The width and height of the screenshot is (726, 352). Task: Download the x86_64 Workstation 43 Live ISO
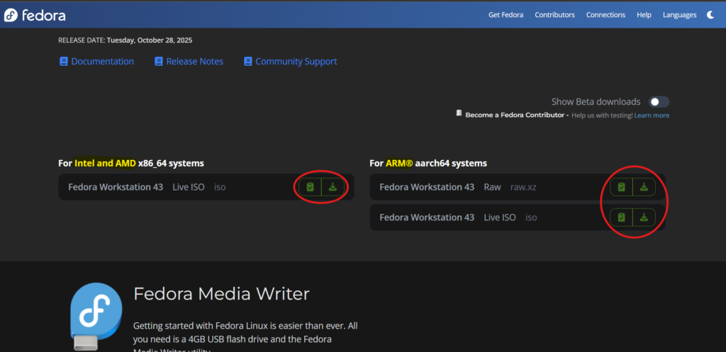click(x=333, y=187)
